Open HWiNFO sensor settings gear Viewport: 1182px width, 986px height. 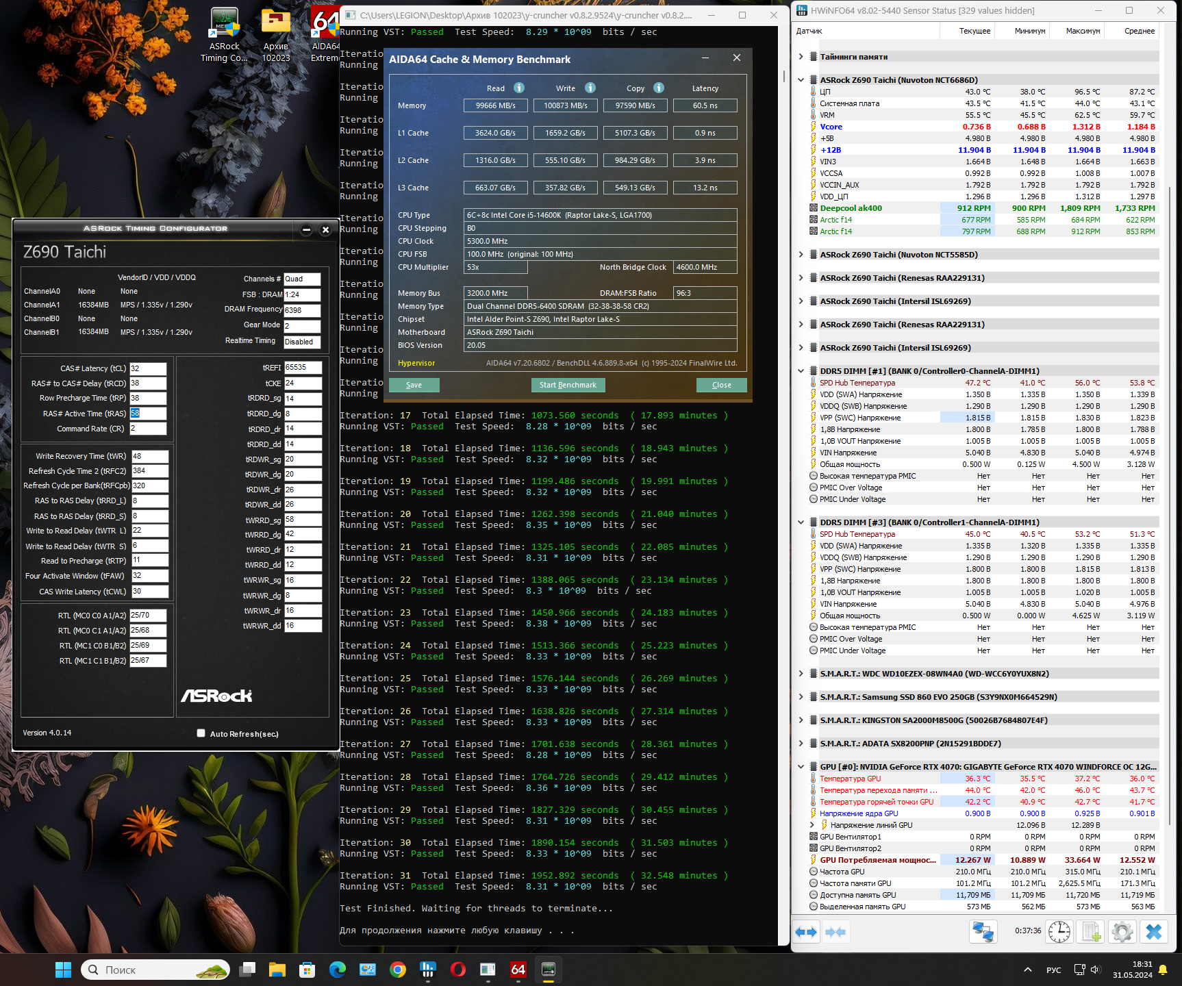pyautogui.click(x=1122, y=932)
